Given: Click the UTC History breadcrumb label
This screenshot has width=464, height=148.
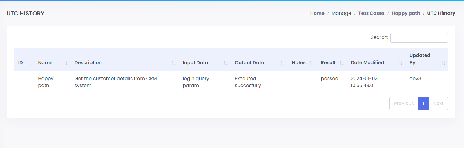Looking at the screenshot, I should coord(441,13).
